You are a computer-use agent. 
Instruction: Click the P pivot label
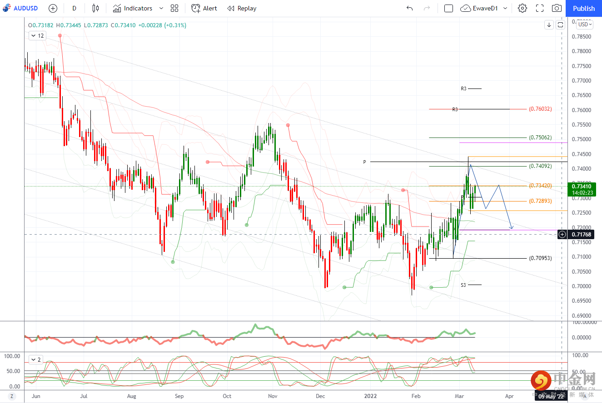[x=364, y=162]
